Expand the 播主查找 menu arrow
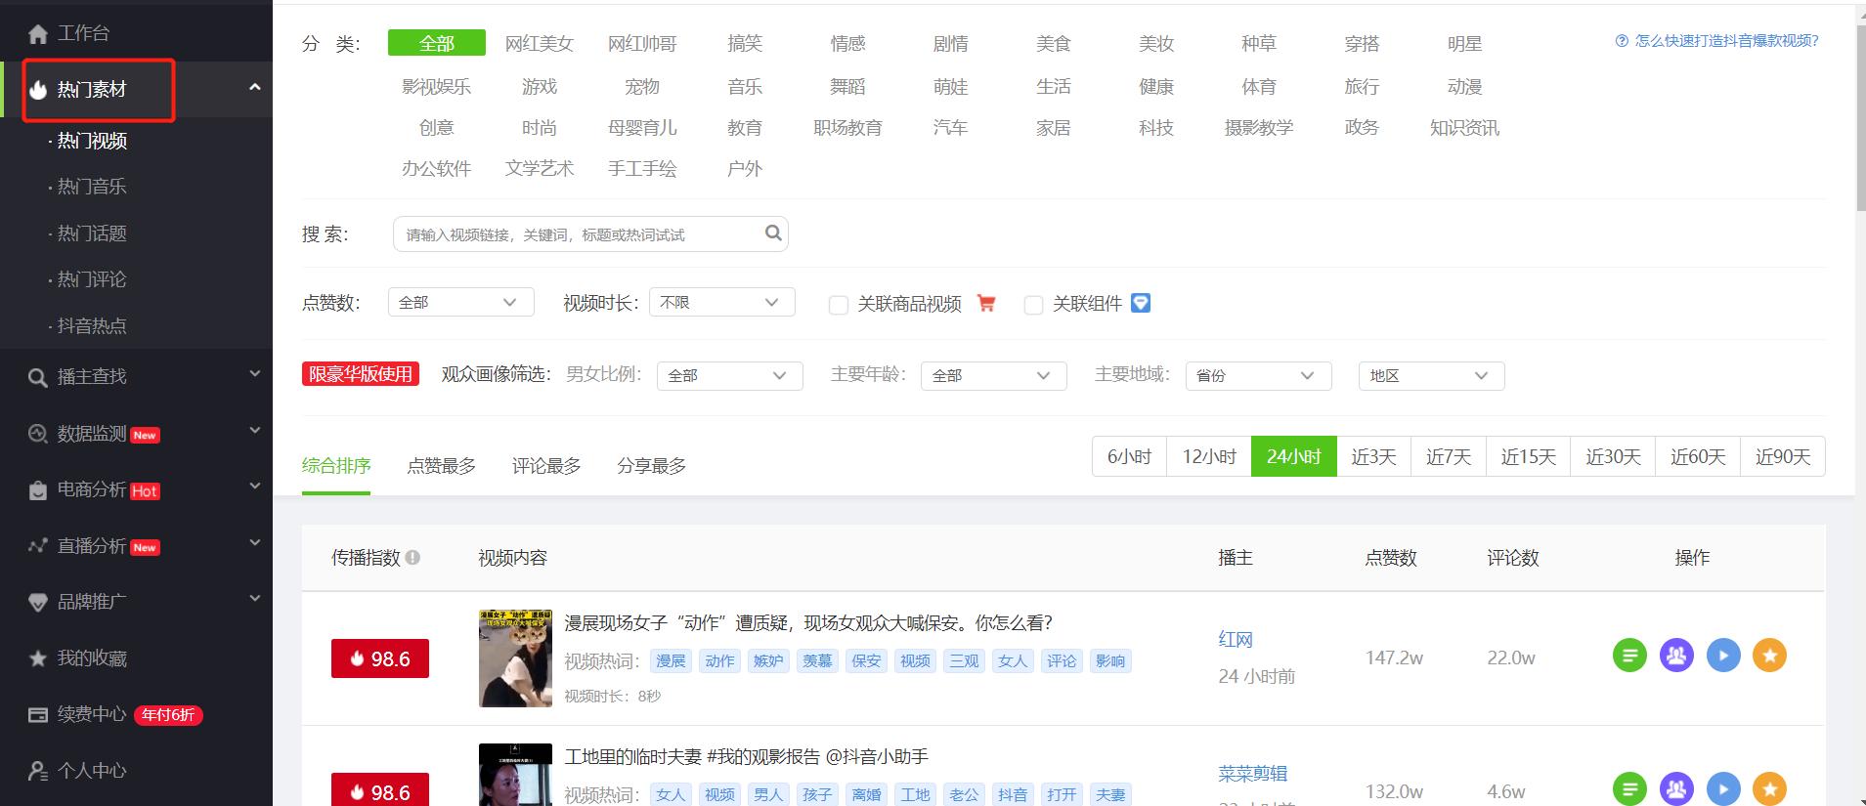The width and height of the screenshot is (1866, 806). tap(255, 373)
